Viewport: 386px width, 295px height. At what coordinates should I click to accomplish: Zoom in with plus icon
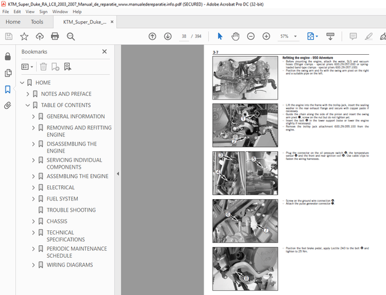[x=266, y=37]
